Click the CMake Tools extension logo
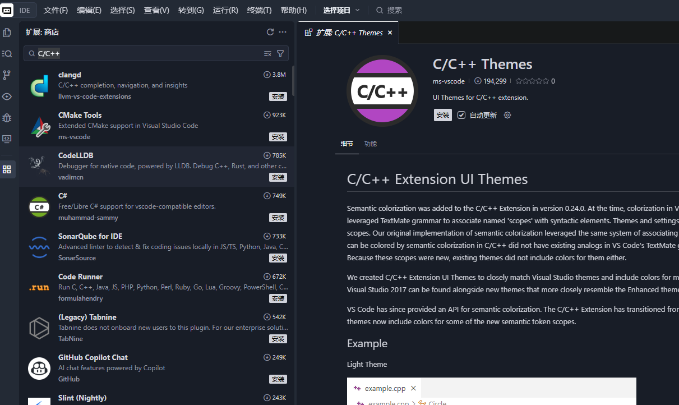This screenshot has width=679, height=405. pos(39,126)
